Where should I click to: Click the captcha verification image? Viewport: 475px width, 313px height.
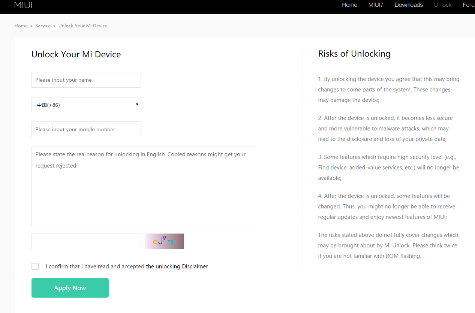coord(164,241)
